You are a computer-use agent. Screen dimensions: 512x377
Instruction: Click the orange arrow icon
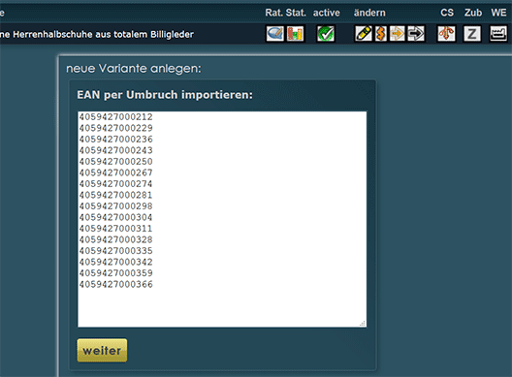[398, 34]
